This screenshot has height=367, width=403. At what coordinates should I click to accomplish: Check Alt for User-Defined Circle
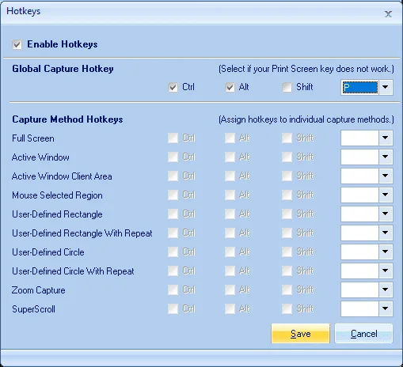coord(230,252)
